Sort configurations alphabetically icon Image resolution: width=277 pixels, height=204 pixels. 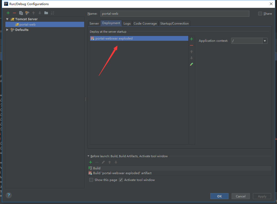tap(52, 13)
